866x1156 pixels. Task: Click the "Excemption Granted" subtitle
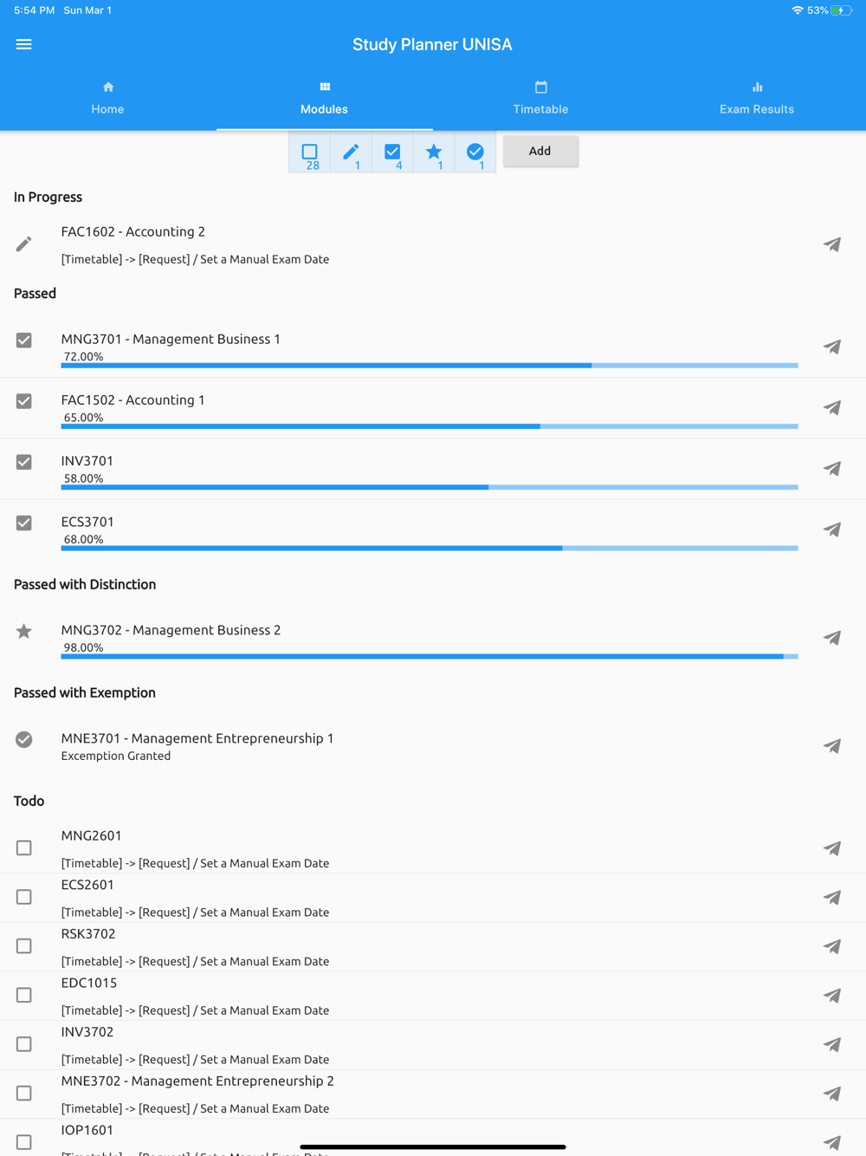click(116, 756)
